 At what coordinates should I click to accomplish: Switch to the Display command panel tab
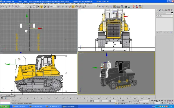click(x=169, y=10)
